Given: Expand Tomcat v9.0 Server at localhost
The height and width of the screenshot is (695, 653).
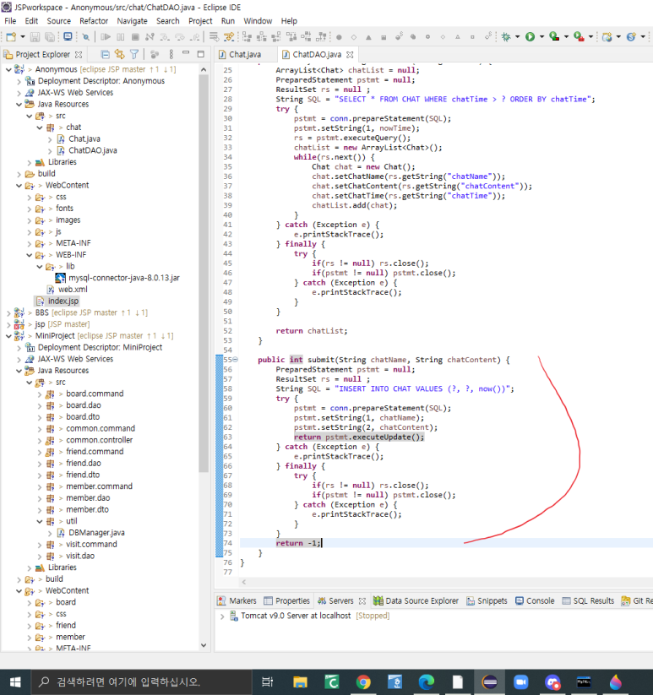Looking at the screenshot, I should 221,616.
